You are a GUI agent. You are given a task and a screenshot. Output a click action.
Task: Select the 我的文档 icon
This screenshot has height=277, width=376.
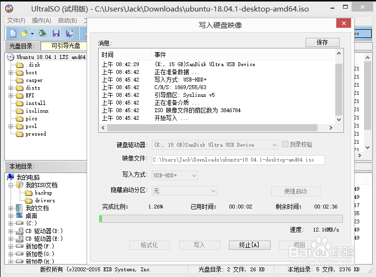tap(19, 208)
